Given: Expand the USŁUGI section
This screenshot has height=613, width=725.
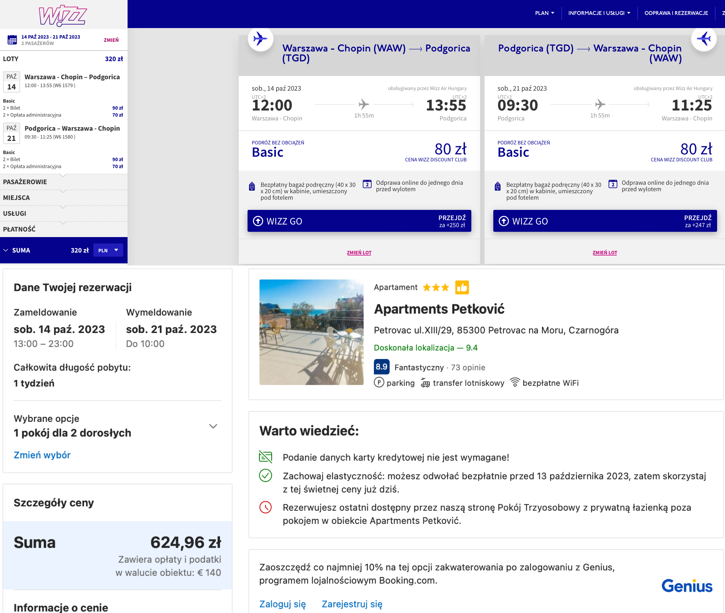Looking at the screenshot, I should point(63,213).
